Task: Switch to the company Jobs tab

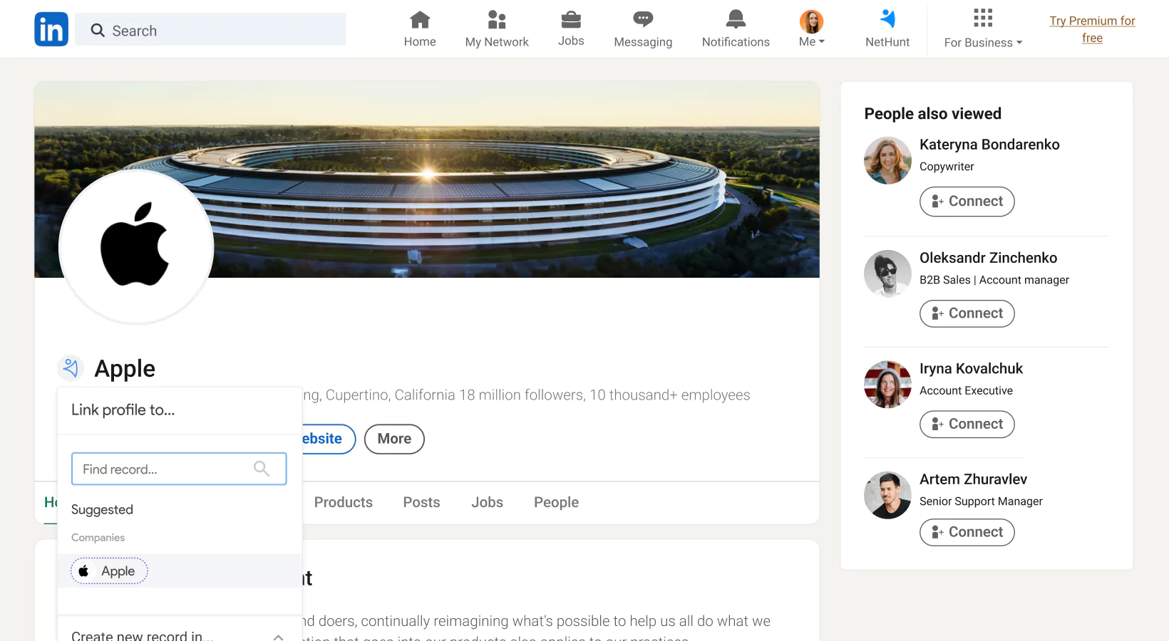Action: 487,502
